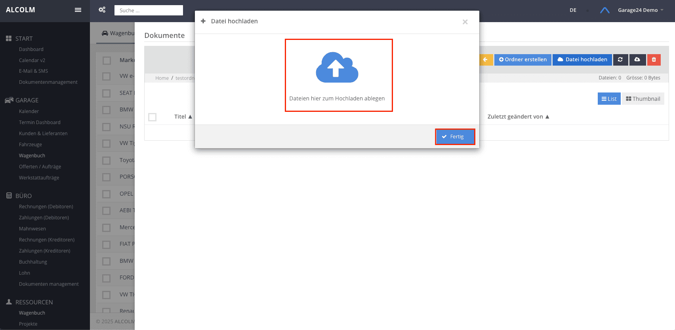Viewport: 675px width, 330px height.
Task: Tick the select-all checkbox beside Titel
Action: coord(153,117)
